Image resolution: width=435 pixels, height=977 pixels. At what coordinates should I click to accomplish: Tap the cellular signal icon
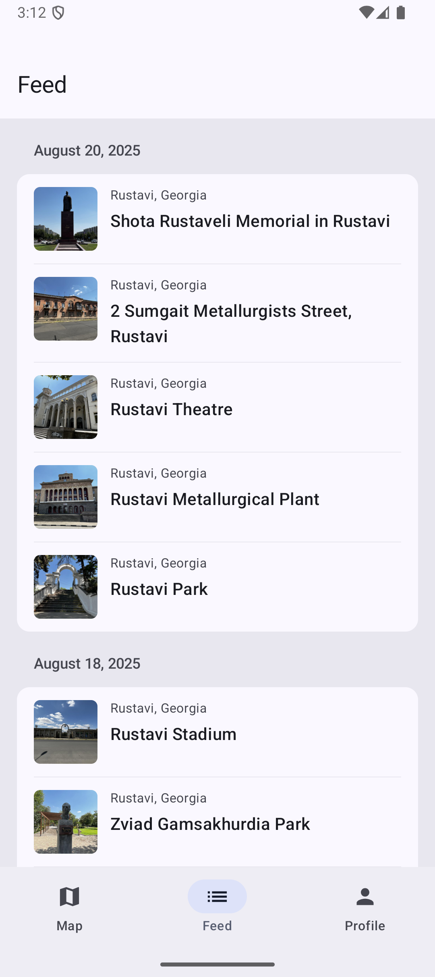coord(383,13)
